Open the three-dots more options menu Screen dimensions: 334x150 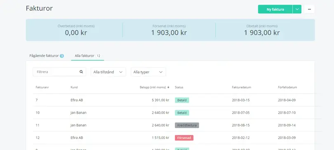(x=309, y=10)
